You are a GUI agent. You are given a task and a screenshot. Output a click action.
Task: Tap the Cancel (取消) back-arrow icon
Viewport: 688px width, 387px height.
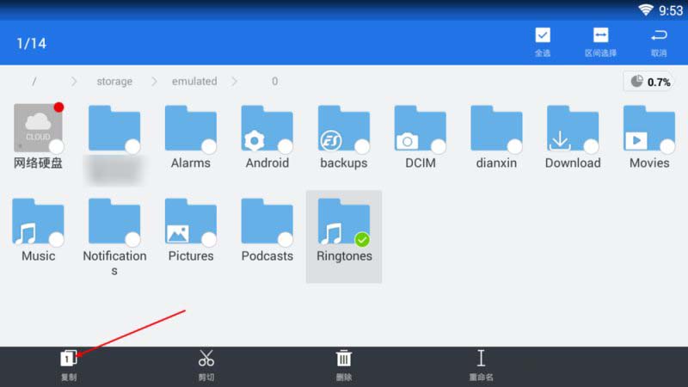click(x=659, y=35)
